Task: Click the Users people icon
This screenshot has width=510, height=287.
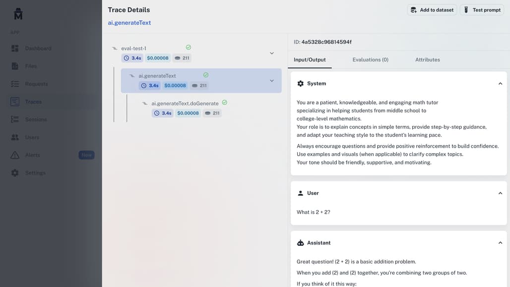Action: [x=15, y=137]
